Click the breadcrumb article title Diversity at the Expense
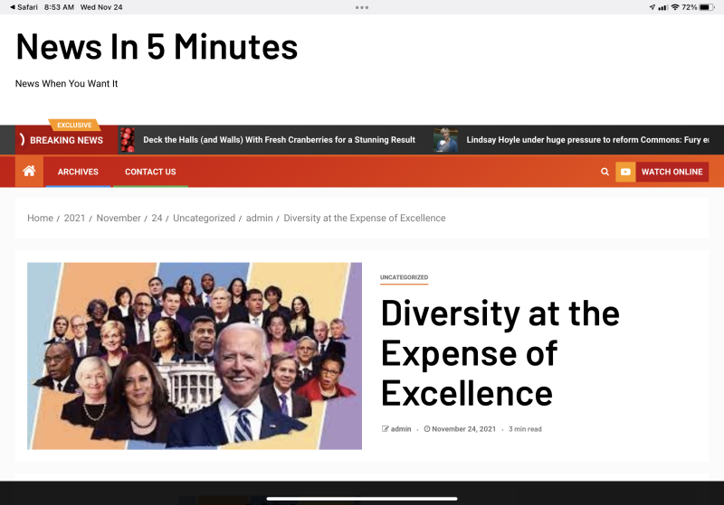Viewport: 724px width, 505px height. click(365, 218)
